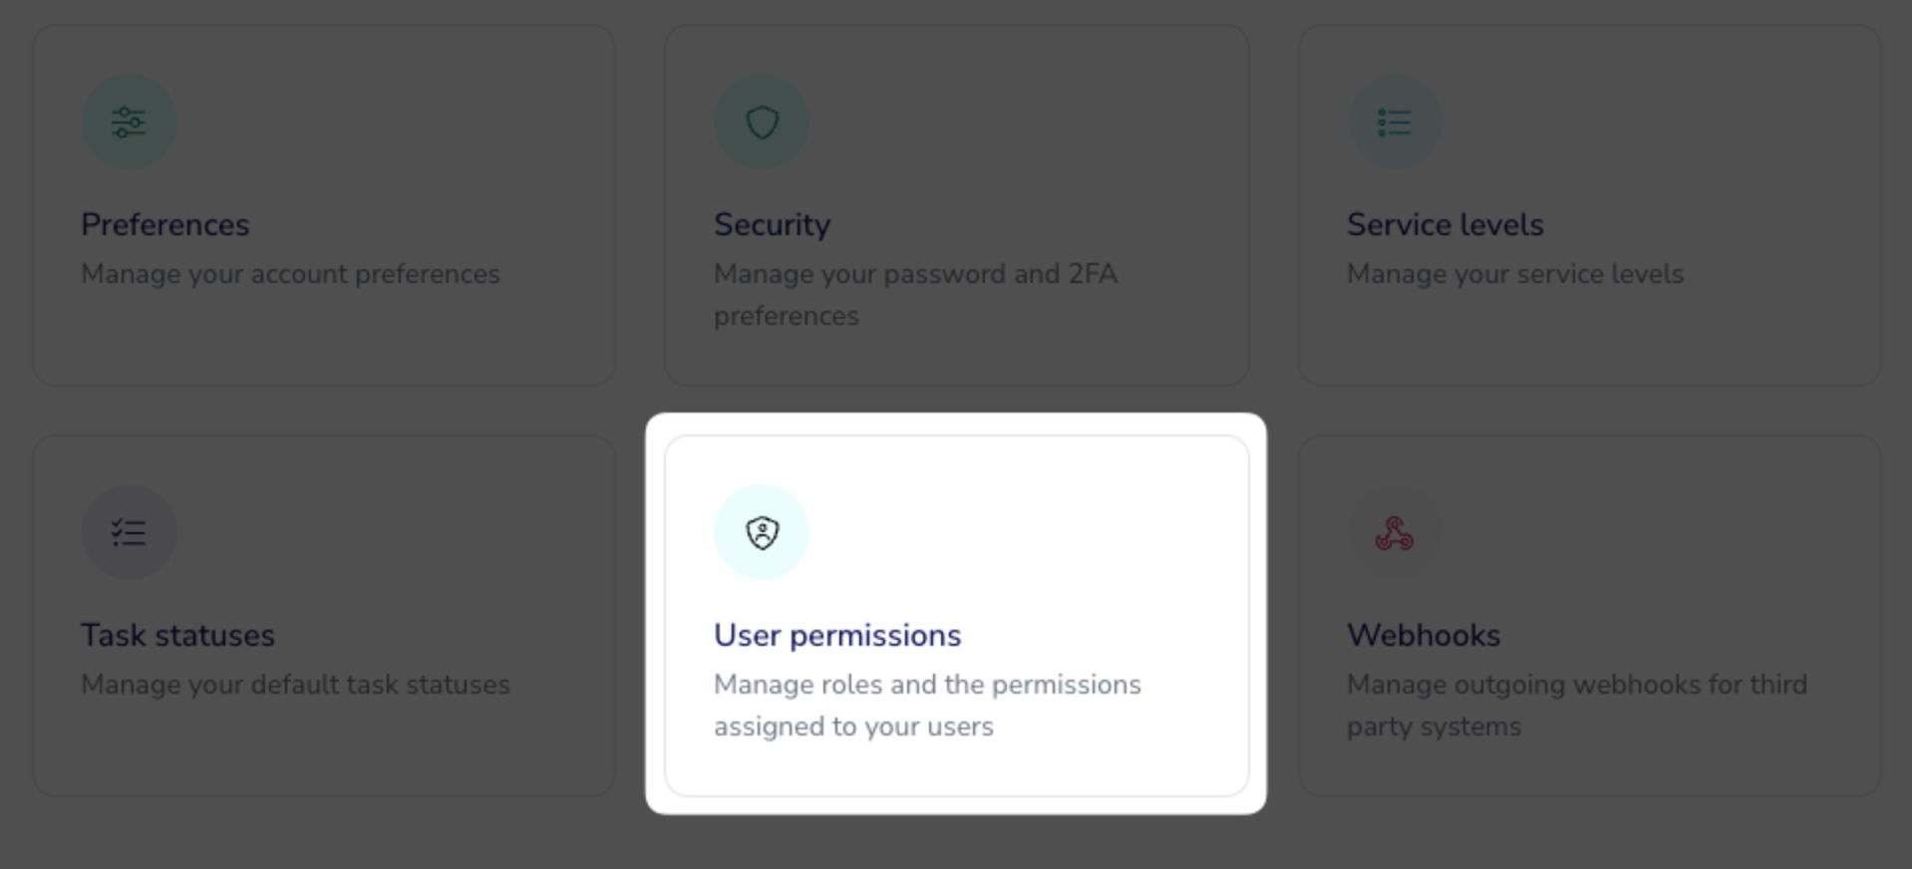This screenshot has width=1912, height=869.
Task: Select 'Manage your default task statuses' text
Action: (295, 685)
